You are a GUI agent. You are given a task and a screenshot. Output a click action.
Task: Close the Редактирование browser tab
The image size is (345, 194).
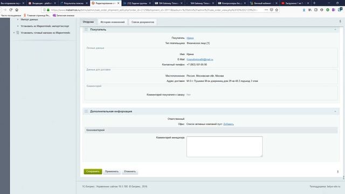(x=119, y=3)
